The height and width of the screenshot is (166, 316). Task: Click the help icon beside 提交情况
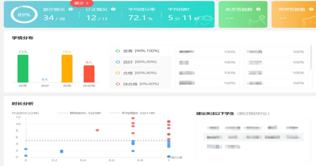click(x=71, y=9)
